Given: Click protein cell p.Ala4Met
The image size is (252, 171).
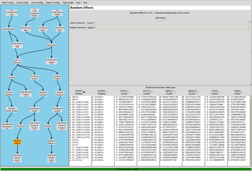Looking at the screenshot, I should (x=98, y=122).
